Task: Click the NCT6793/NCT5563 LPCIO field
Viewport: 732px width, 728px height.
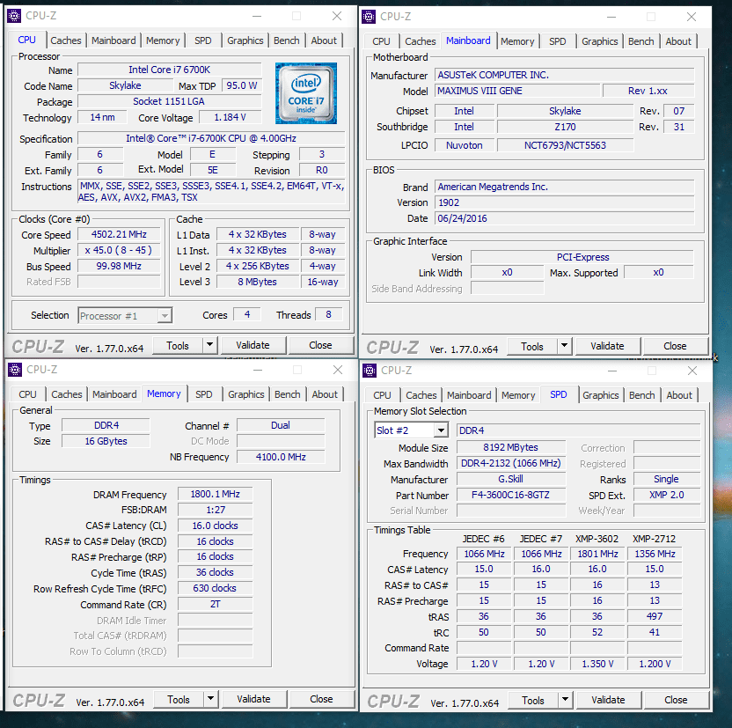Action: click(566, 145)
